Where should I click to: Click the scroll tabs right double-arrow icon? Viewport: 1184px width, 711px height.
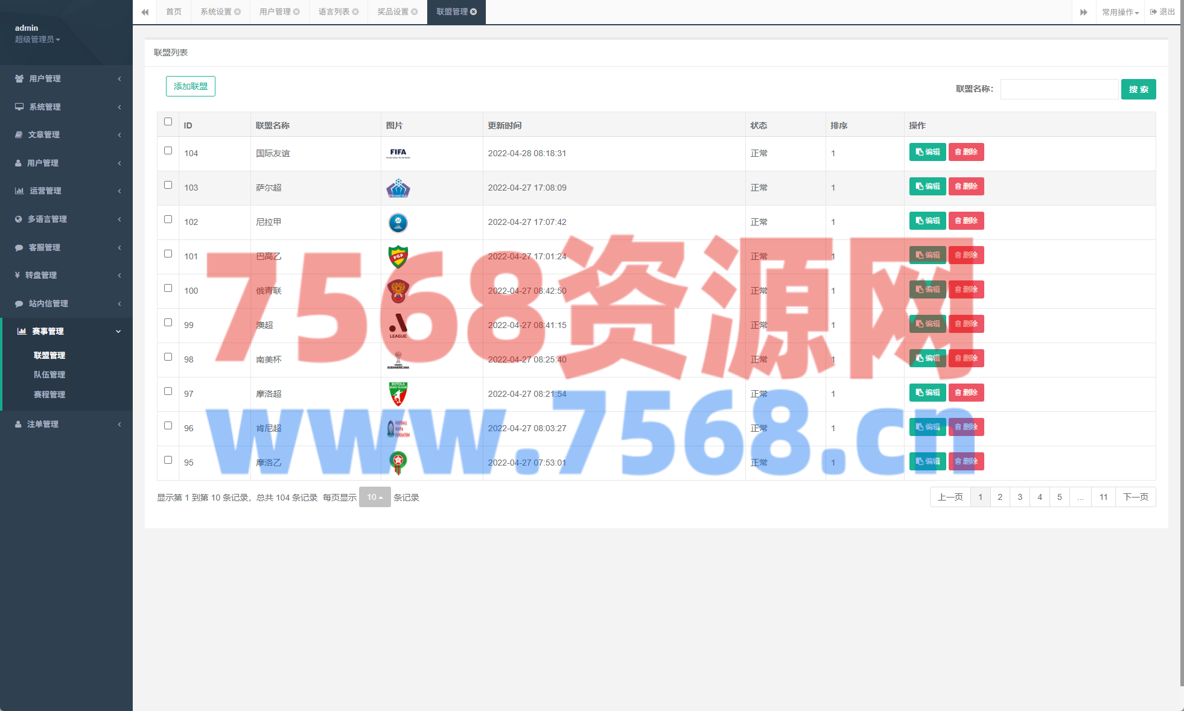[x=1084, y=12]
